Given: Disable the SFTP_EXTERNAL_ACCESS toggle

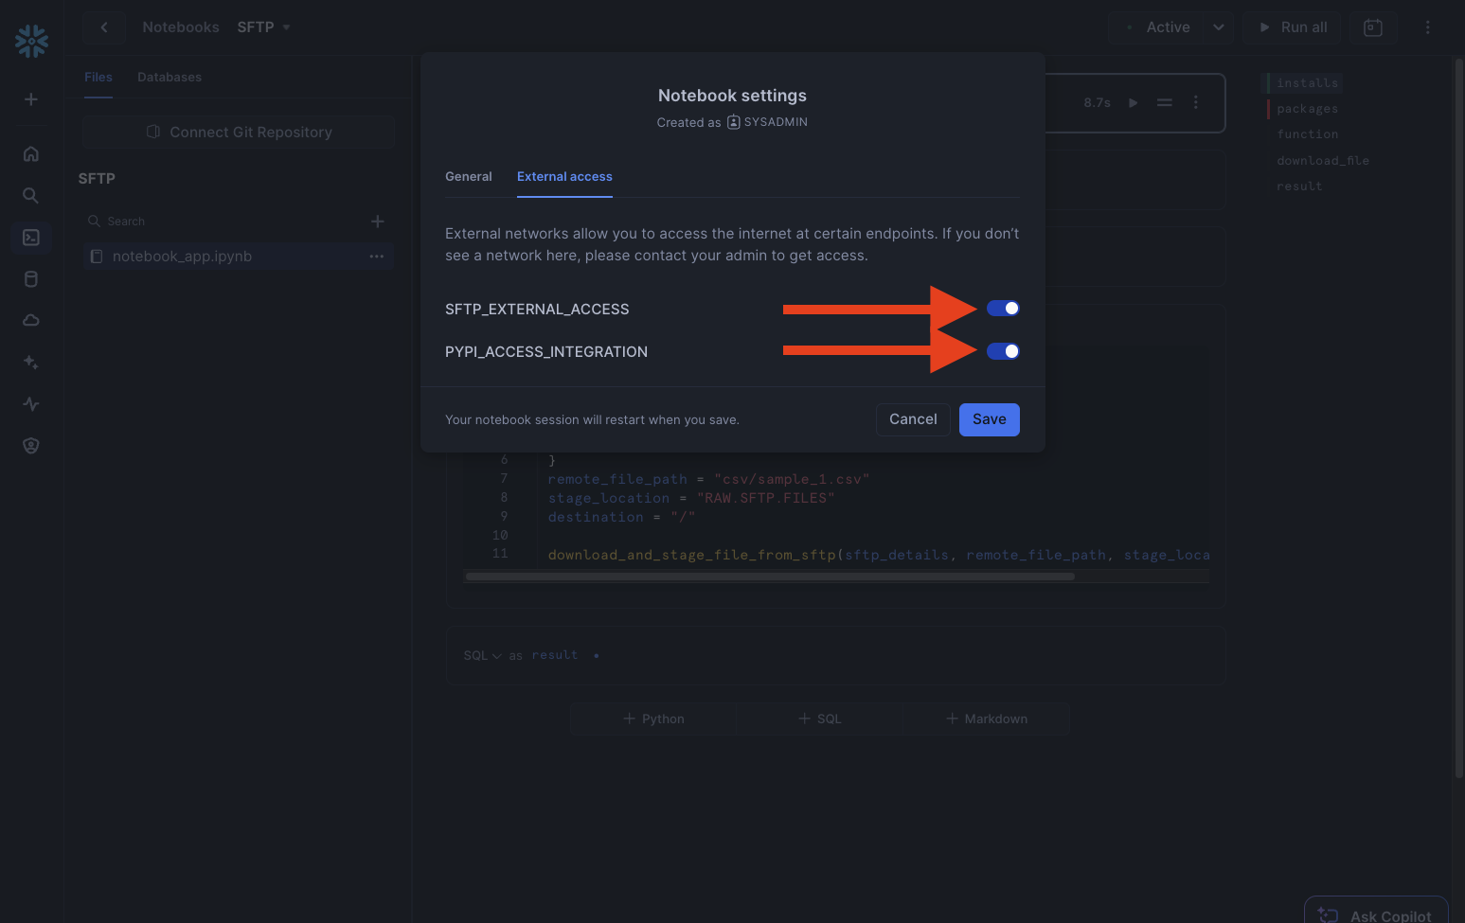Looking at the screenshot, I should [x=1003, y=309].
